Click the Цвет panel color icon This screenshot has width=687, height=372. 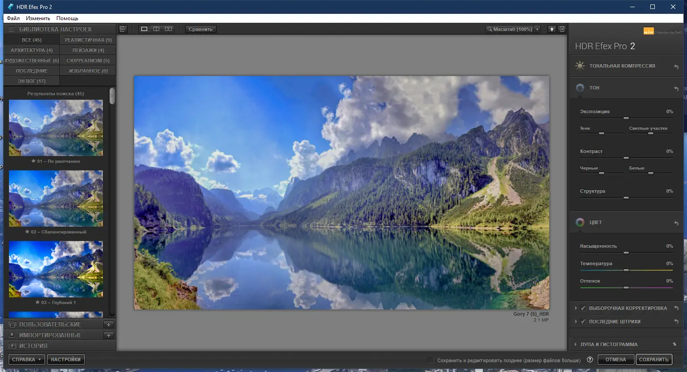(x=580, y=222)
